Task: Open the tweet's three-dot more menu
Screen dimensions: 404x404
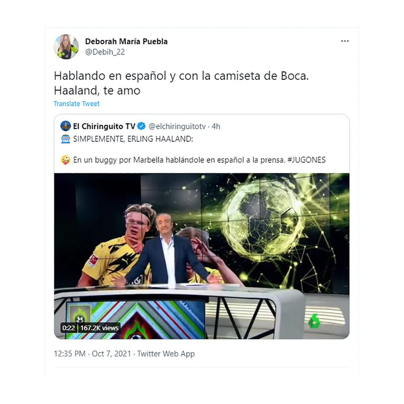Action: click(x=345, y=41)
